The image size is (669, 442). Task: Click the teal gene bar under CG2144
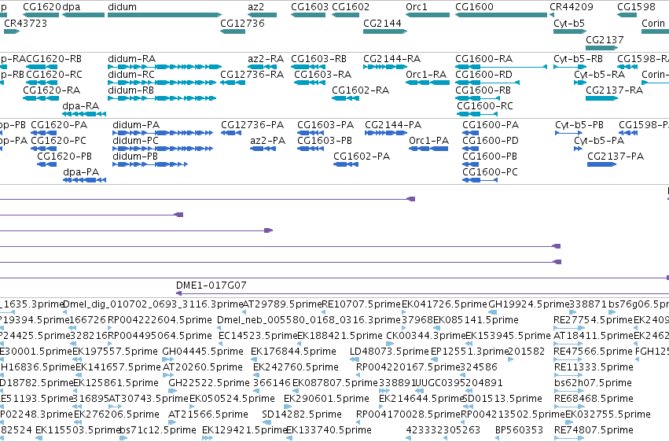point(385,31)
